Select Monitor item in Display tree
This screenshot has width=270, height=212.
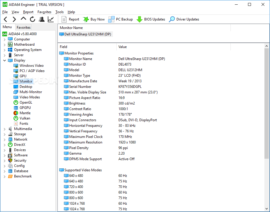point(23,81)
